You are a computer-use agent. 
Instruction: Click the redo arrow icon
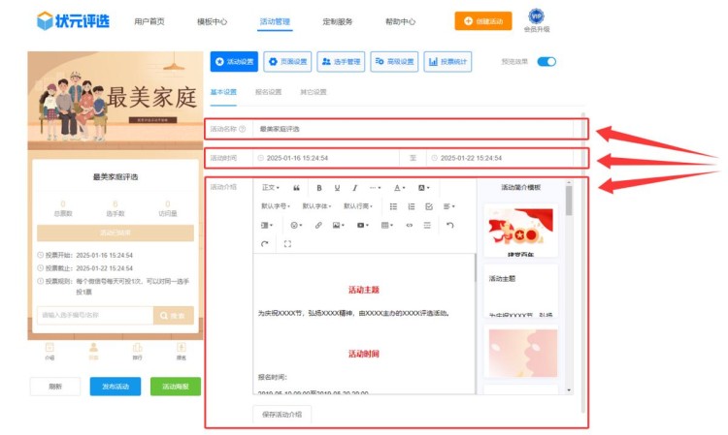pos(265,244)
